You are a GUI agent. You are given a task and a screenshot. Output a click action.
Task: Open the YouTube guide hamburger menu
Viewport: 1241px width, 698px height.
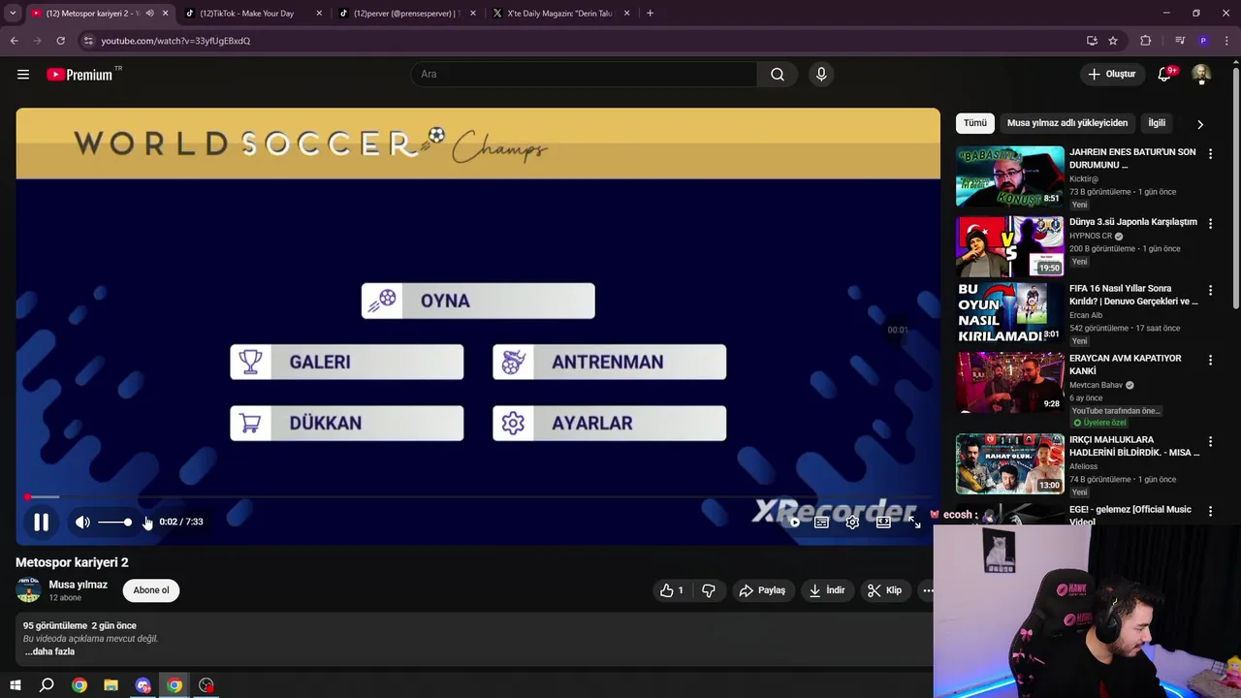click(x=23, y=75)
